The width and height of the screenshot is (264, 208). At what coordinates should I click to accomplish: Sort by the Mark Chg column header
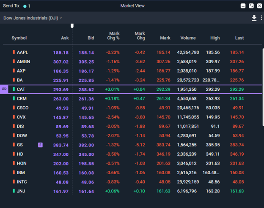(140, 36)
